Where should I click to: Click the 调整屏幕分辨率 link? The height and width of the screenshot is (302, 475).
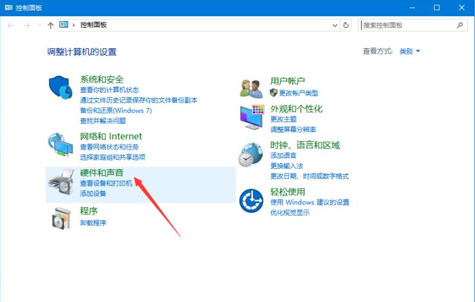293,130
